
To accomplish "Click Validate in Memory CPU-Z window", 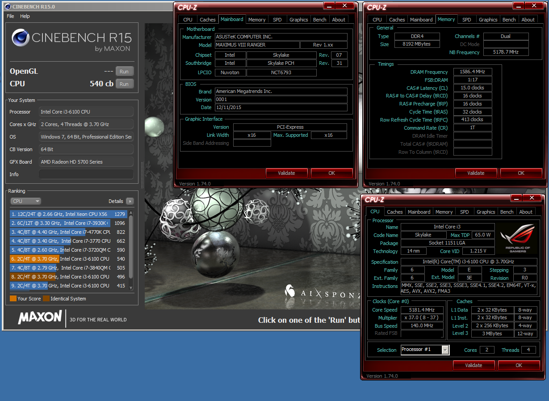I will tap(476, 173).
